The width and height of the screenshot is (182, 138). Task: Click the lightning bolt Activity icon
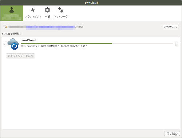pyautogui.click(x=33, y=10)
